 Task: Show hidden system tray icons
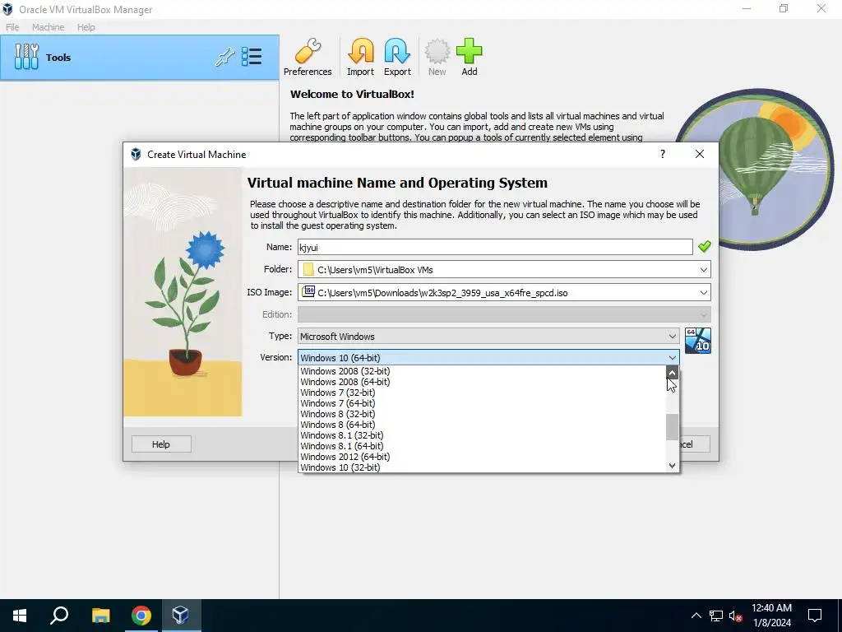(x=696, y=616)
